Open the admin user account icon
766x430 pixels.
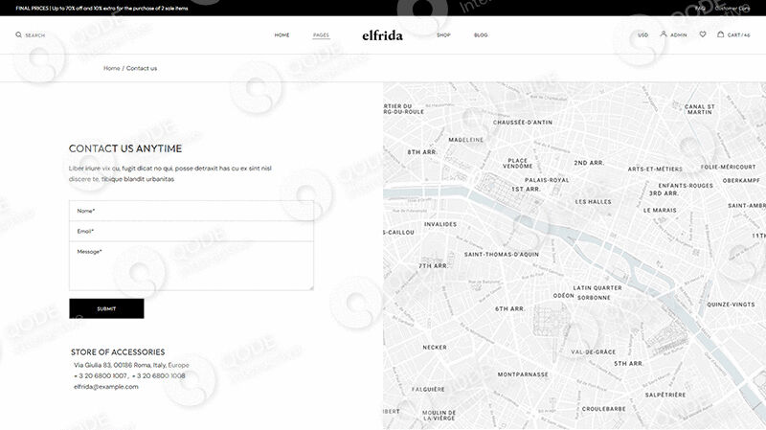(664, 34)
